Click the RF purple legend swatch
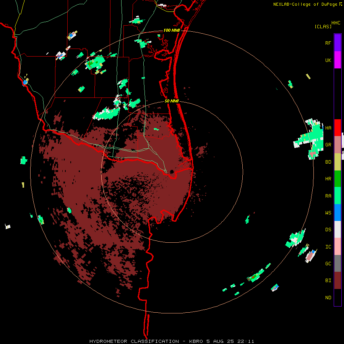The height and width of the screenshot is (344, 344). [x=338, y=43]
